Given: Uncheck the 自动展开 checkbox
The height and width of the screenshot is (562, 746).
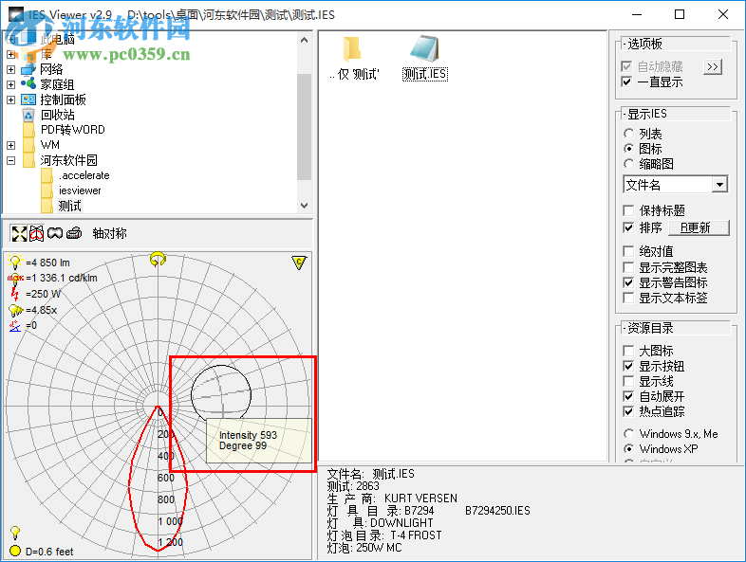Looking at the screenshot, I should pos(628,396).
